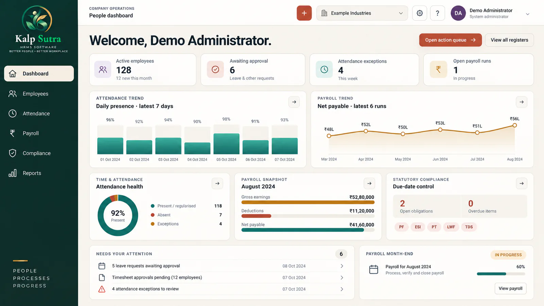Click the Awaiting approval checkmark icon
Image resolution: width=544 pixels, height=306 pixels.
point(216,70)
